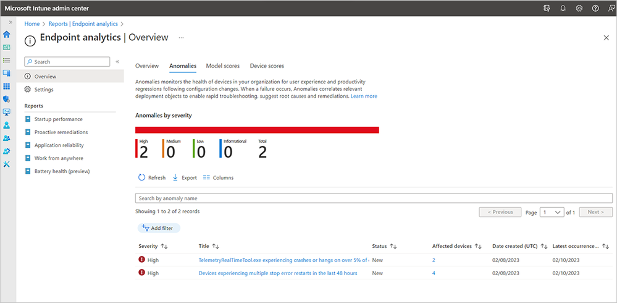Click the Home breadcrumb link
This screenshot has width=617, height=303.
click(x=32, y=23)
